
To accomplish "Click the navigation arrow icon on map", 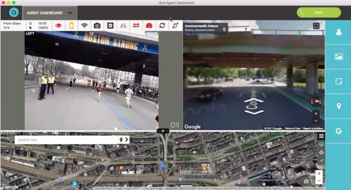I will point(321,161).
